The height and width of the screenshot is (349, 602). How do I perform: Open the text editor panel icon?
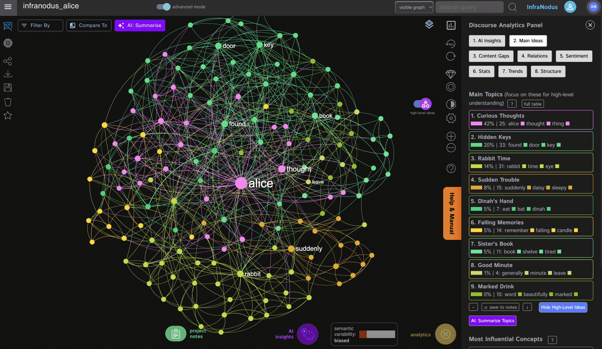(x=8, y=26)
